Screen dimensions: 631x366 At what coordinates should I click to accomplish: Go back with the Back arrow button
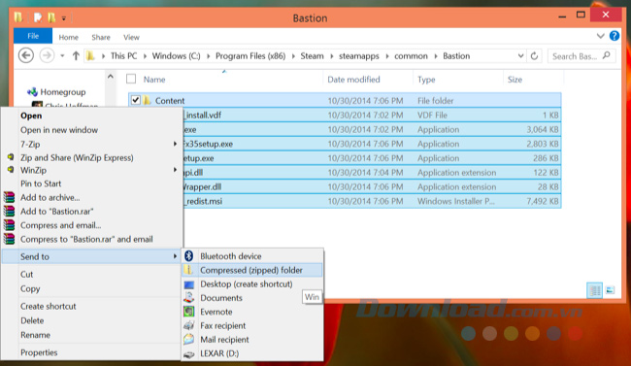coord(26,55)
